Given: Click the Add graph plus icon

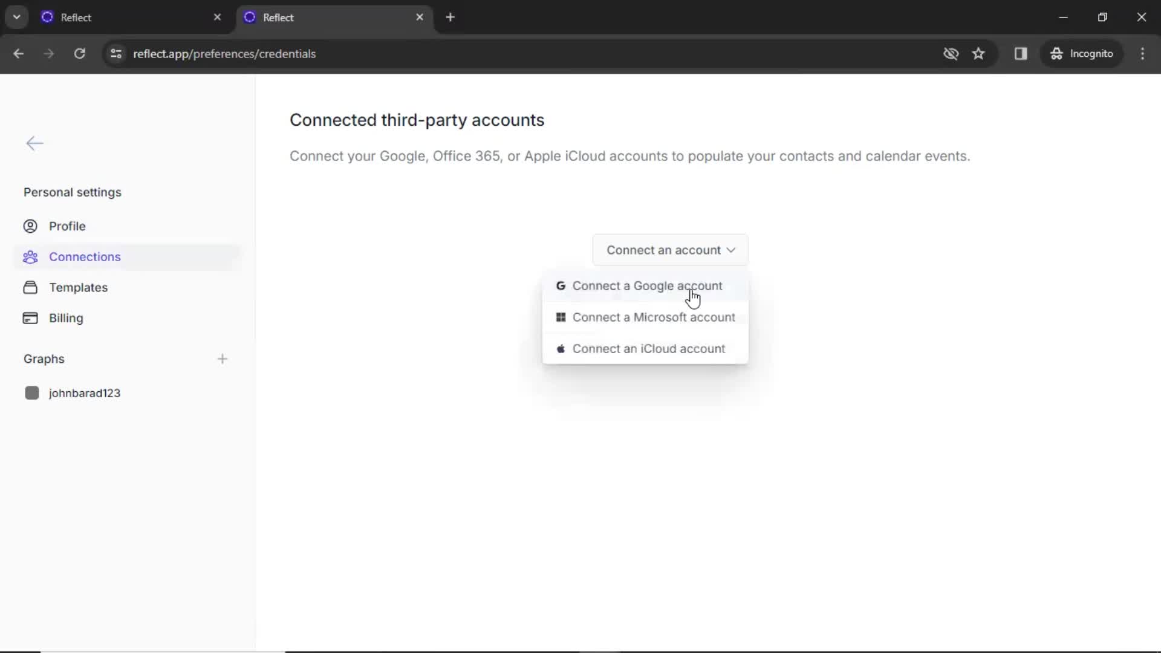Looking at the screenshot, I should pyautogui.click(x=223, y=359).
